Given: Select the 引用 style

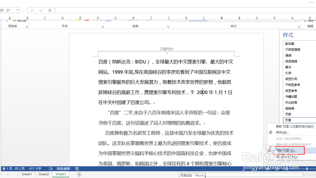Looking at the screenshot, I should (x=288, y=73).
